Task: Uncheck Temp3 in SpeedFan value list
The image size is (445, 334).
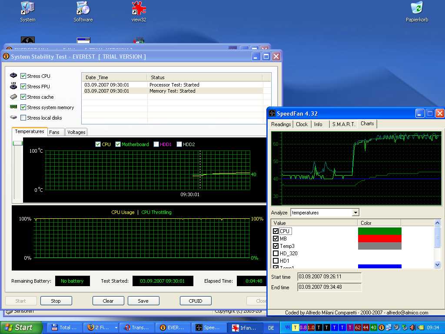Action: pos(276,246)
